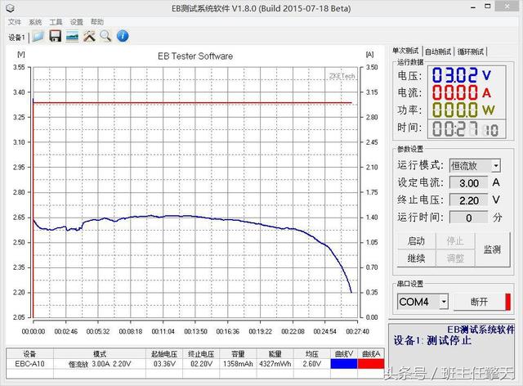Click the 继续 continue button

point(416,258)
